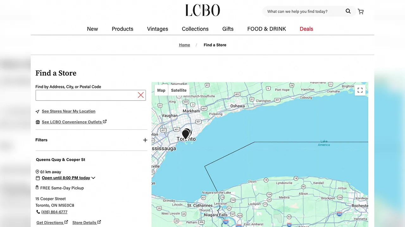Open the Vintages menu
Viewport: 405px width, 227px height.
pos(158,29)
